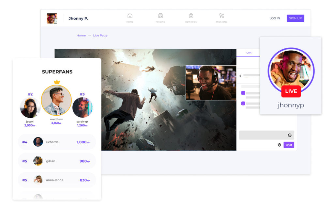Image resolution: width=334 pixels, height=209 pixels.
Task: Click the Live Page breadcrumb
Action: coord(100,35)
